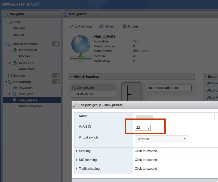Select Storage in Navigator

19,76
